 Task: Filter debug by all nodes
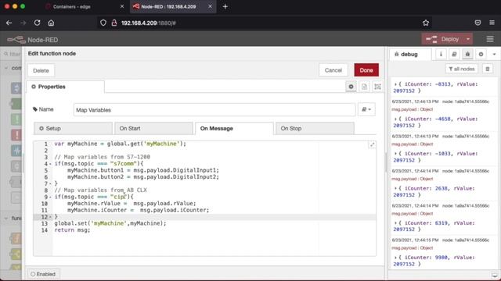coord(462,69)
